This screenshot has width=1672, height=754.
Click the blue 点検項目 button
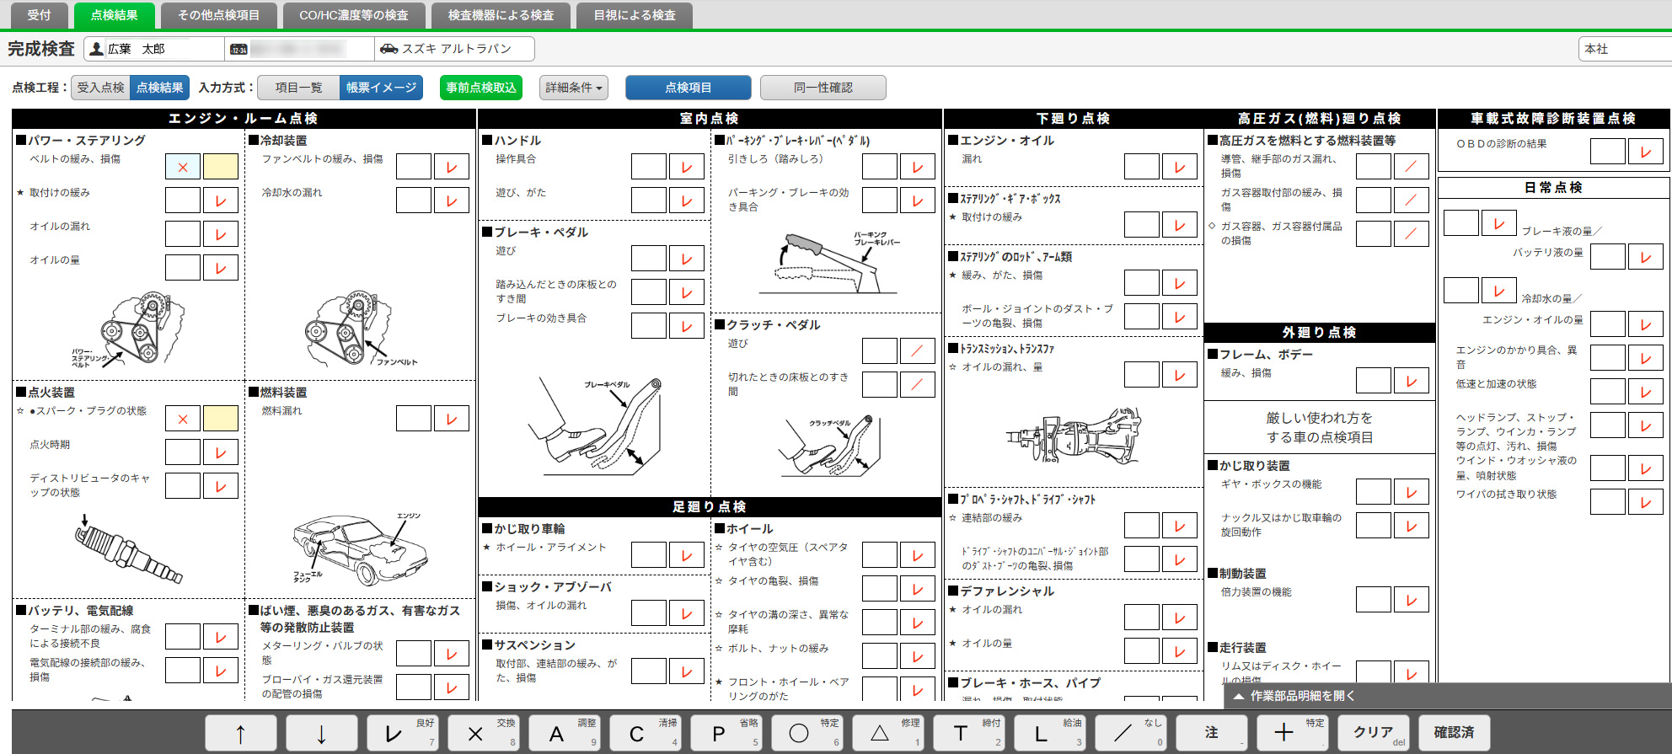[x=689, y=88]
